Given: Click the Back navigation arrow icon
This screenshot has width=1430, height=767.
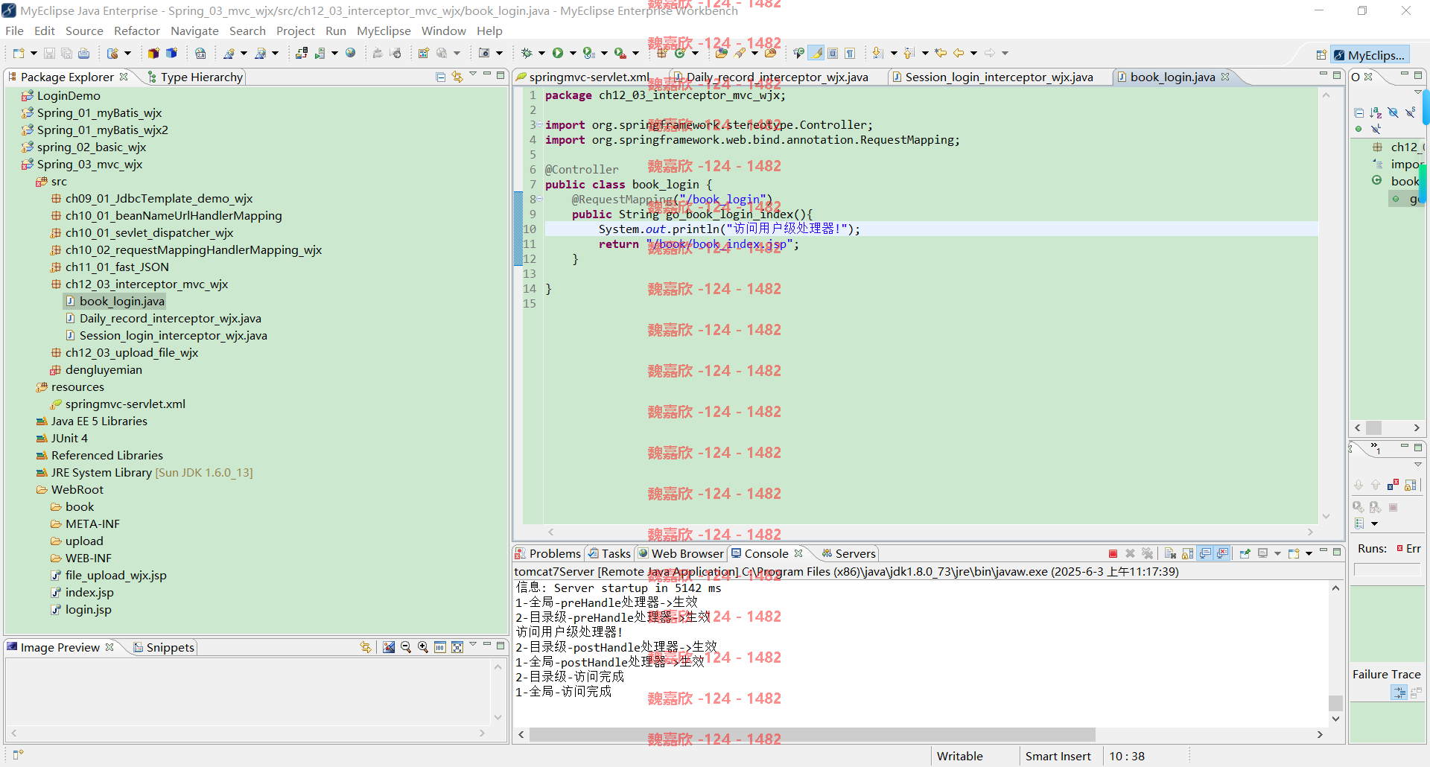Looking at the screenshot, I should pos(959,53).
